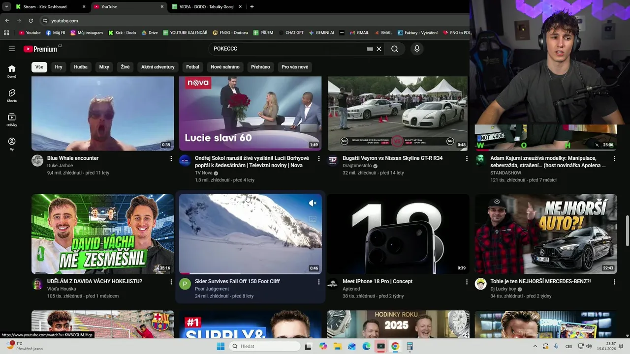Open Dj Lucky boy channel avatar
Viewport: 630px width, 354px height.
[x=480, y=284]
